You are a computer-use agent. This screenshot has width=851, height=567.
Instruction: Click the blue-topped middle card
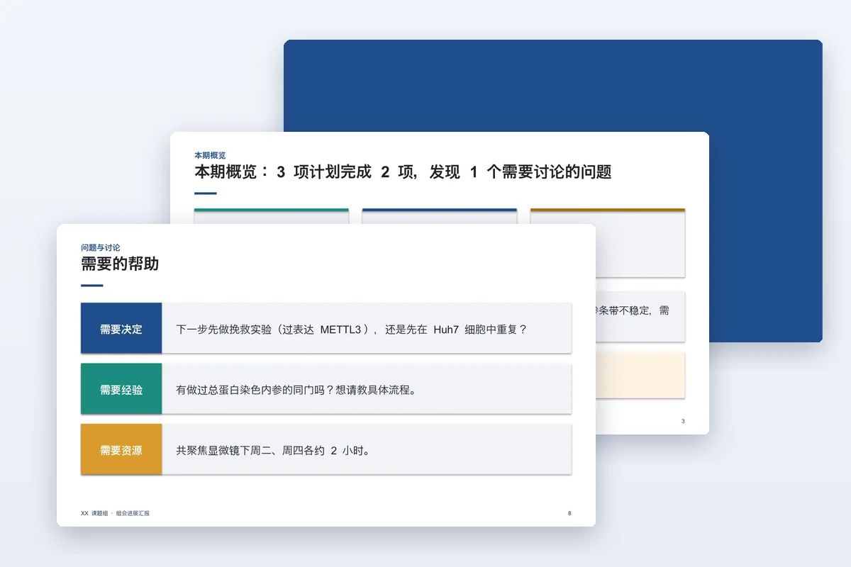[x=440, y=216]
